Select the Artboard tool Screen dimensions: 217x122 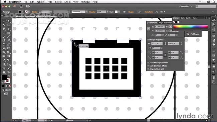pyautogui.click(x=4, y=68)
